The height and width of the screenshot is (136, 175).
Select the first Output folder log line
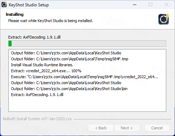66,53
